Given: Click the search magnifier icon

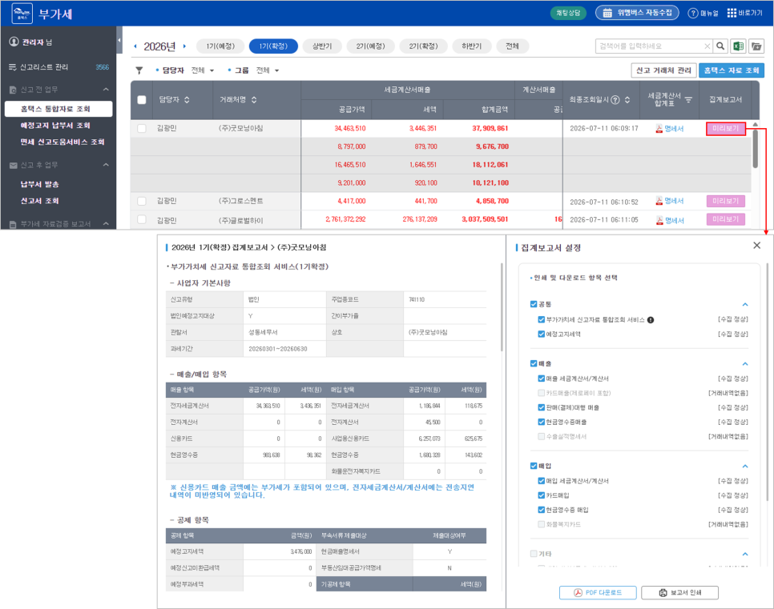Looking at the screenshot, I should [x=720, y=46].
